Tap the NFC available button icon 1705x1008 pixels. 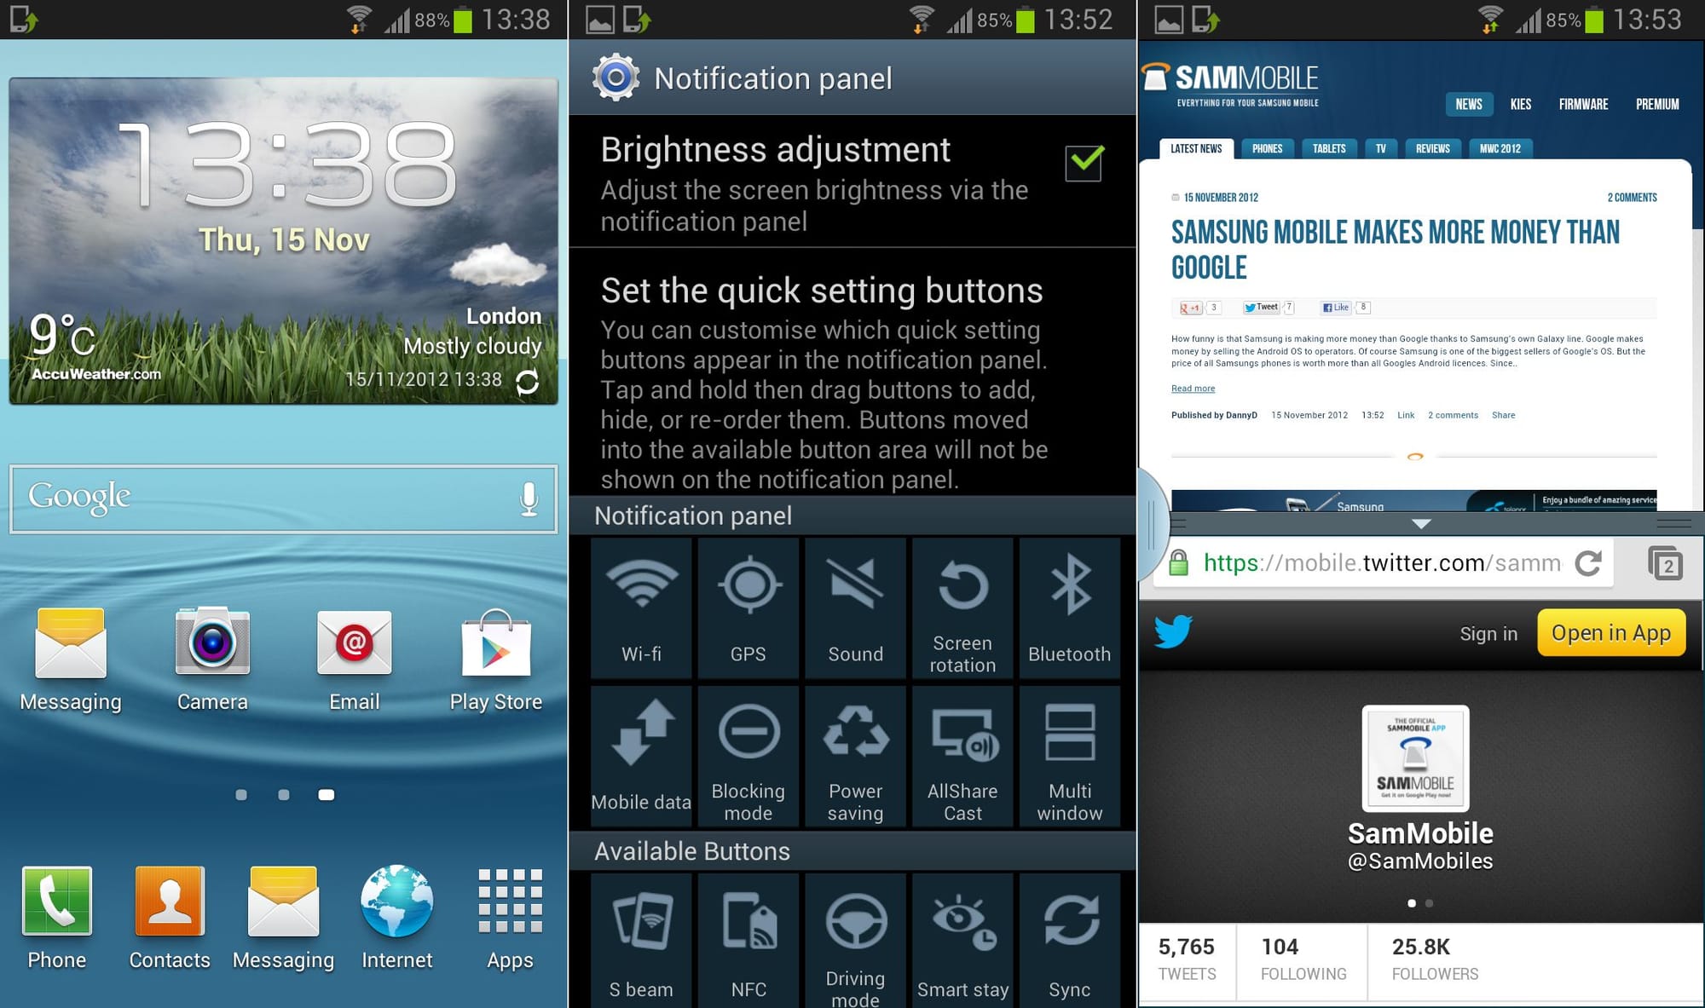click(750, 930)
